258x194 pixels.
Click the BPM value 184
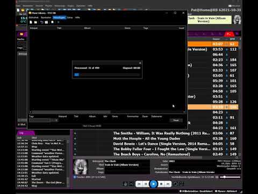pyautogui.click(x=233, y=60)
